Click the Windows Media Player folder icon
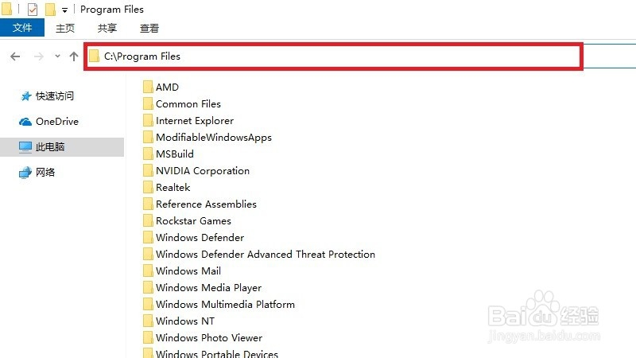 click(x=148, y=287)
